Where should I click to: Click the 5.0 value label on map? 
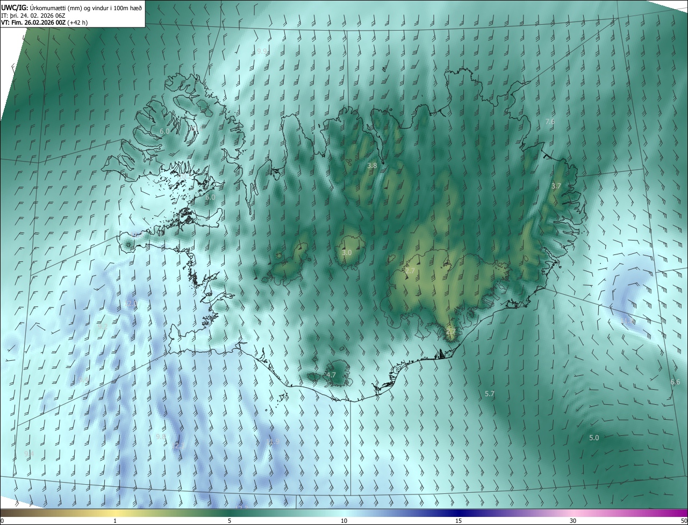click(594, 437)
